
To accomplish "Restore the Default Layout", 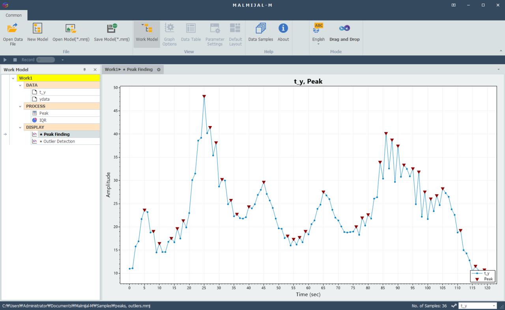I will tap(236, 35).
